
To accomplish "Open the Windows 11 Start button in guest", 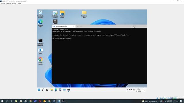I will 39,90.
